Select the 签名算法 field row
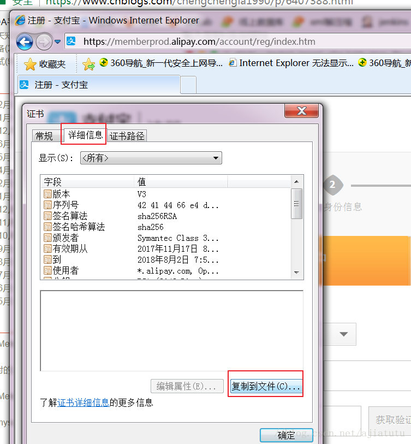Image resolution: width=411 pixels, height=444 pixels. (166, 216)
